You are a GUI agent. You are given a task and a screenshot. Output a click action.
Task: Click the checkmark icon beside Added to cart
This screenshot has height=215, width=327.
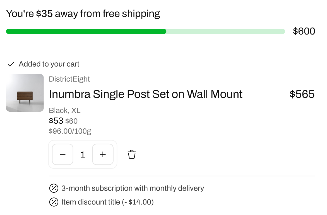coord(11,64)
